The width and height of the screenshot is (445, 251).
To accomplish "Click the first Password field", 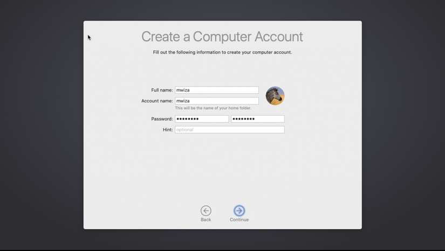I will pyautogui.click(x=202, y=119).
